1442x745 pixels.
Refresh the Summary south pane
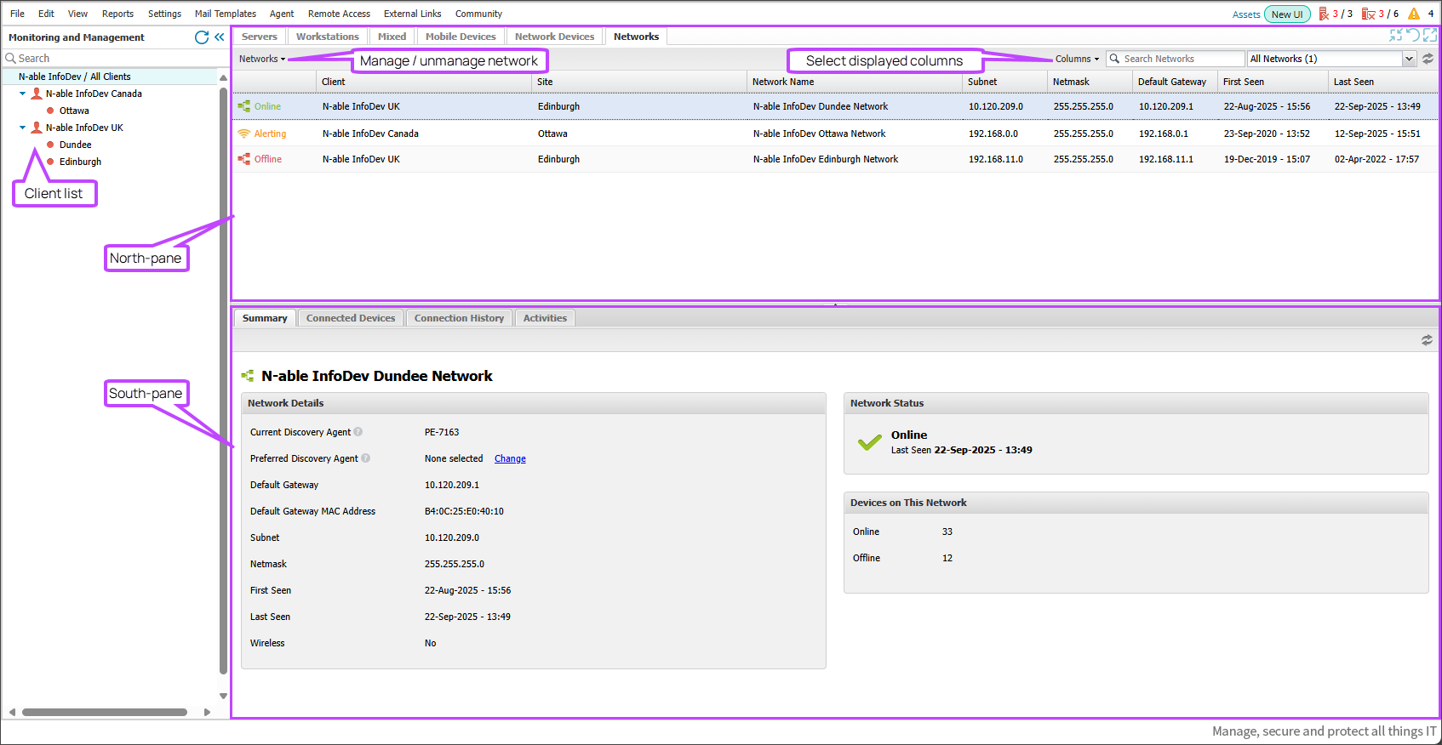(1427, 340)
